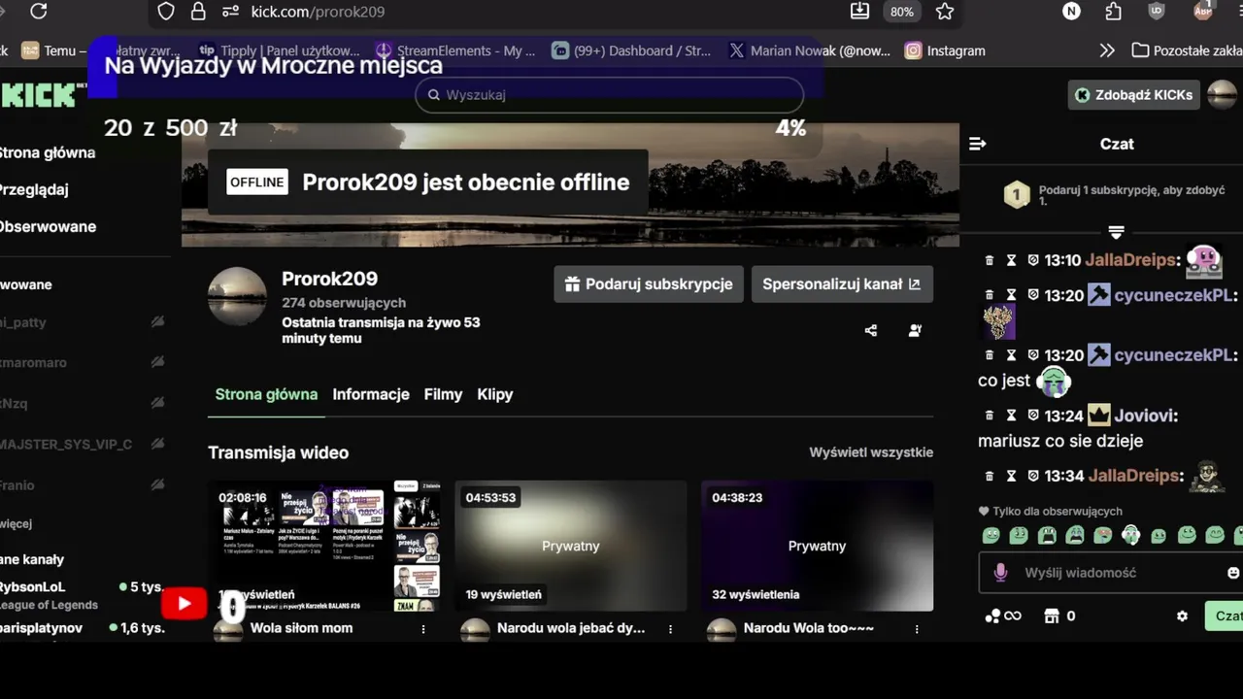This screenshot has width=1243, height=699.
Task: Open the RybsonLoL recommended channel
Action: [83, 594]
